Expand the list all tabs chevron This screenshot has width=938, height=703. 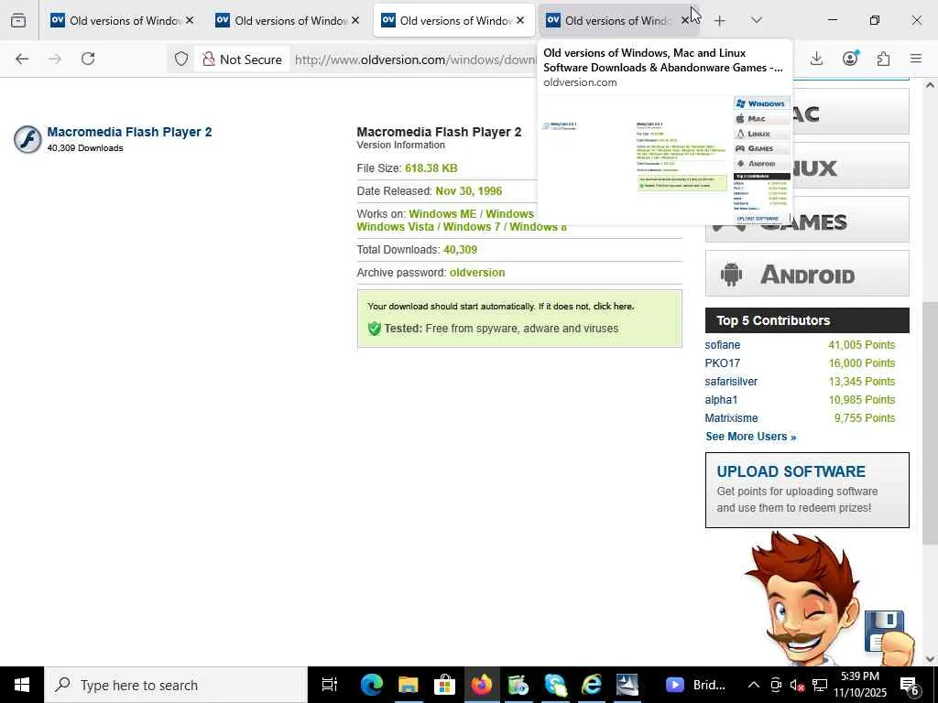click(756, 20)
